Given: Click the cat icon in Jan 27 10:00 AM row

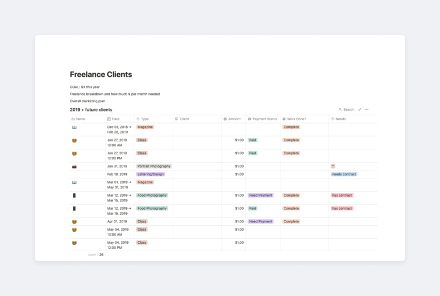Looking at the screenshot, I should [x=74, y=140].
